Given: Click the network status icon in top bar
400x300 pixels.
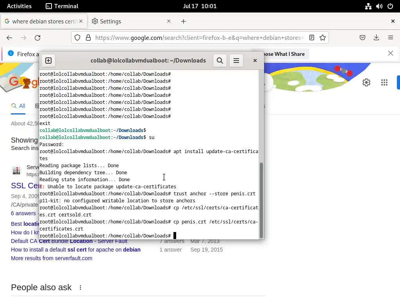Looking at the screenshot, I should coord(368,6).
